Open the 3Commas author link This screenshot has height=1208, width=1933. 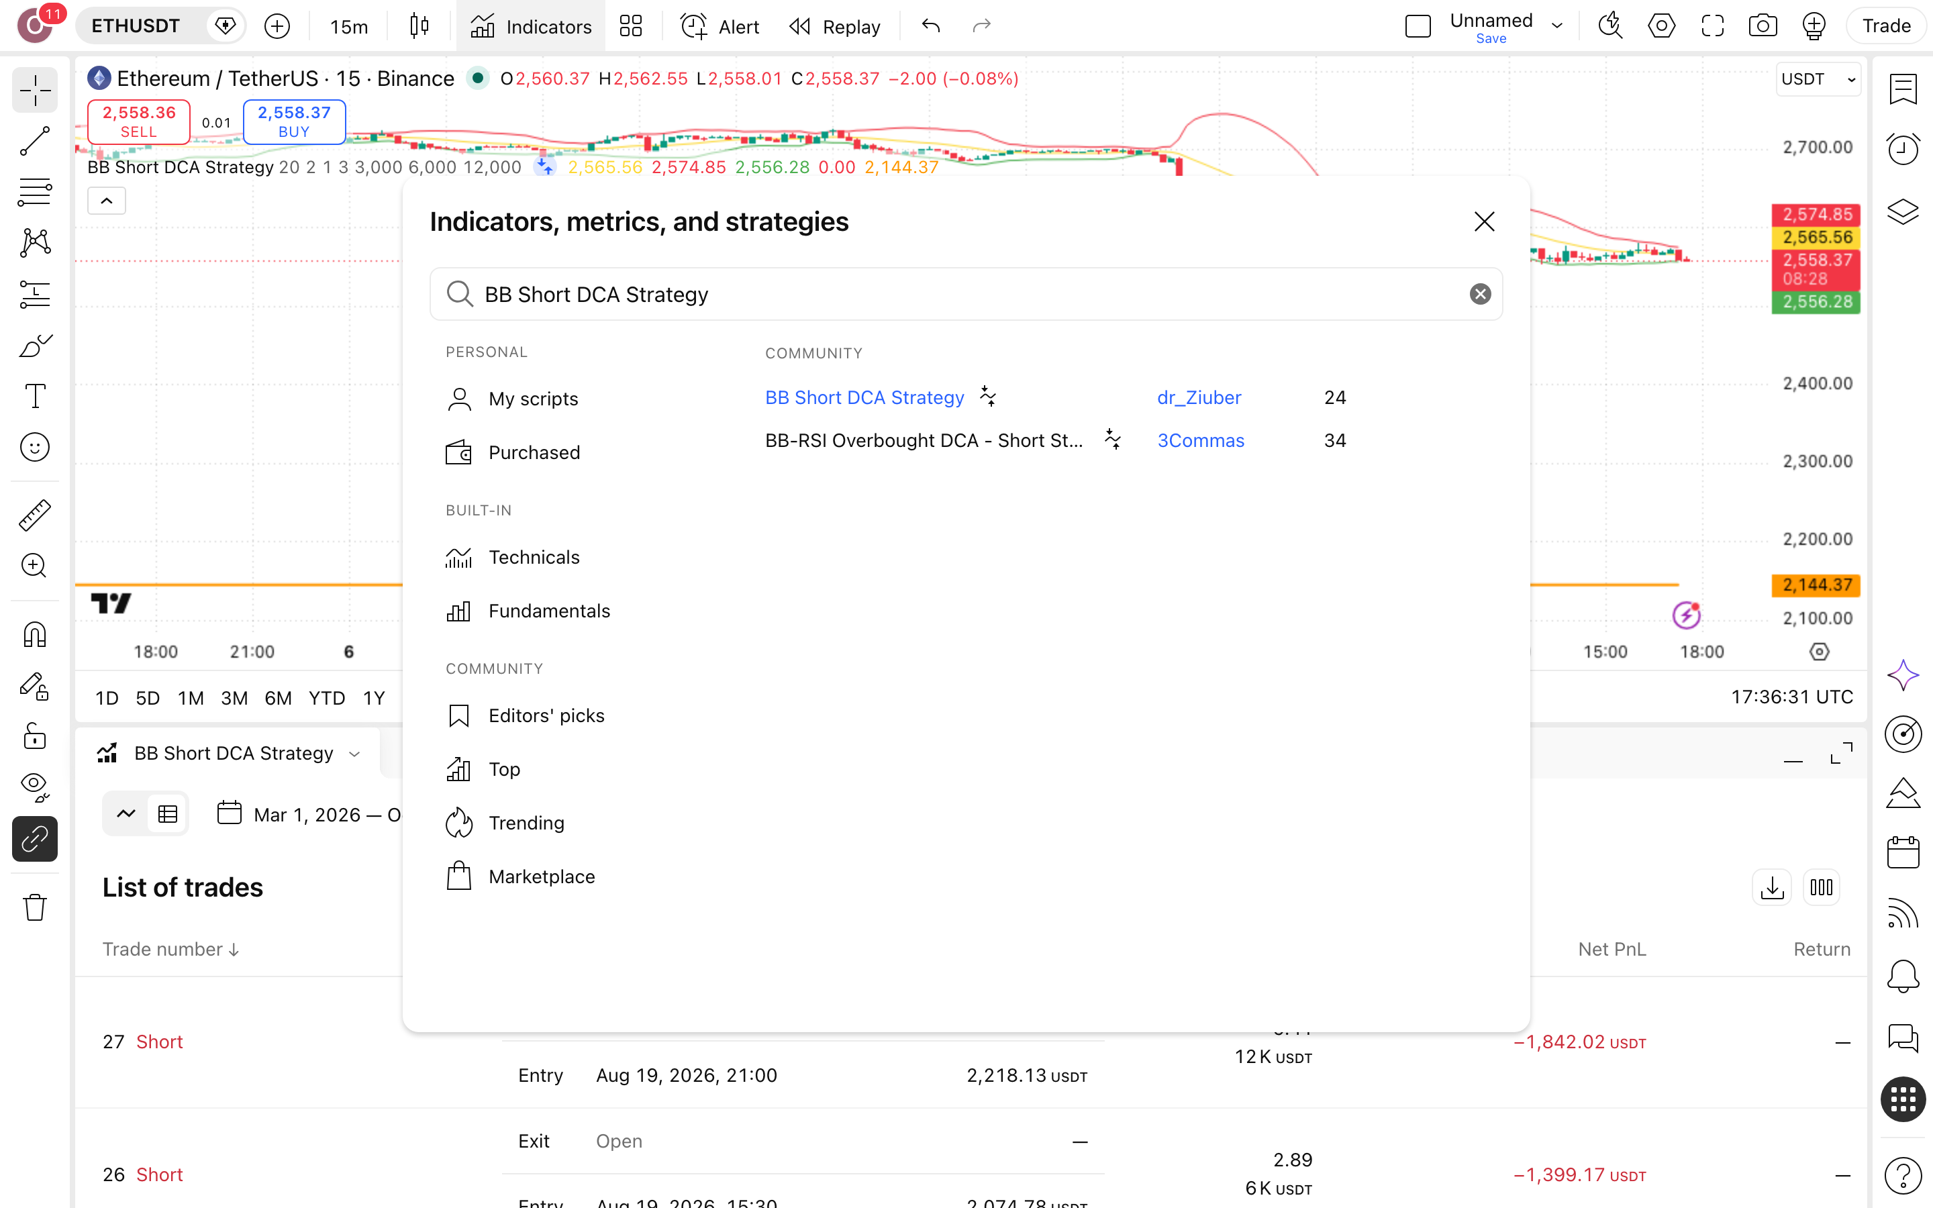click(1201, 440)
